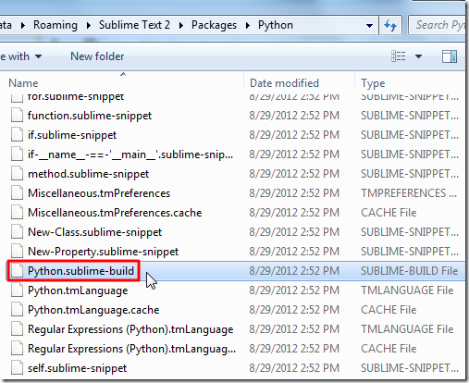Select New-Class.sublime-snippet file icon
This screenshot has height=383, width=469.
[17, 232]
